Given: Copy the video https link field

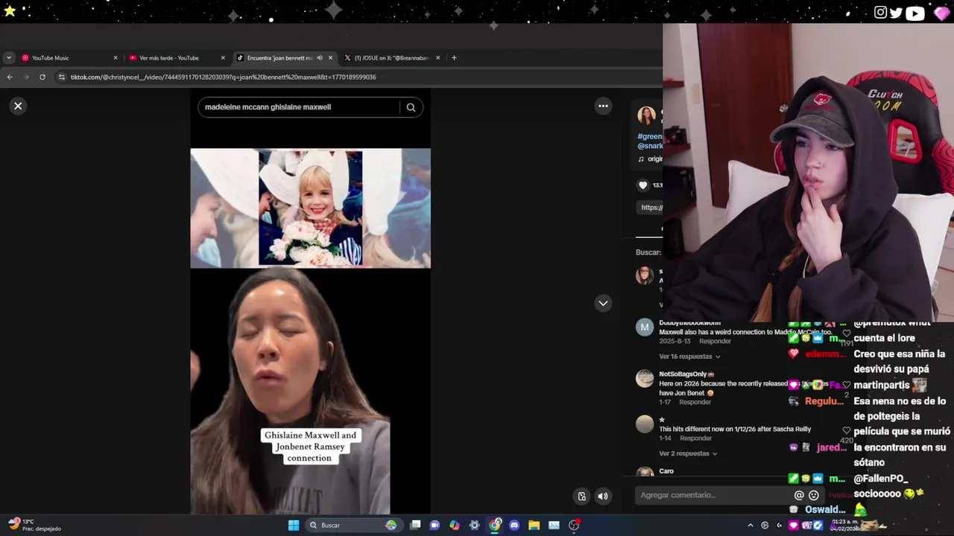Looking at the screenshot, I should tap(651, 208).
